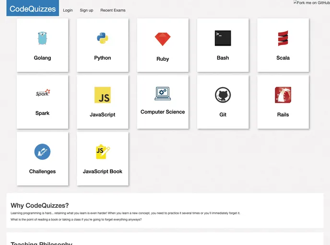The image size is (330, 245).
Task: Select the JavaScript title text
Action: coord(103,114)
